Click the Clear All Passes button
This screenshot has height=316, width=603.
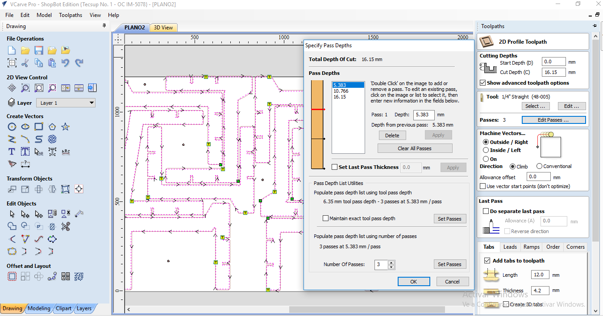click(415, 148)
